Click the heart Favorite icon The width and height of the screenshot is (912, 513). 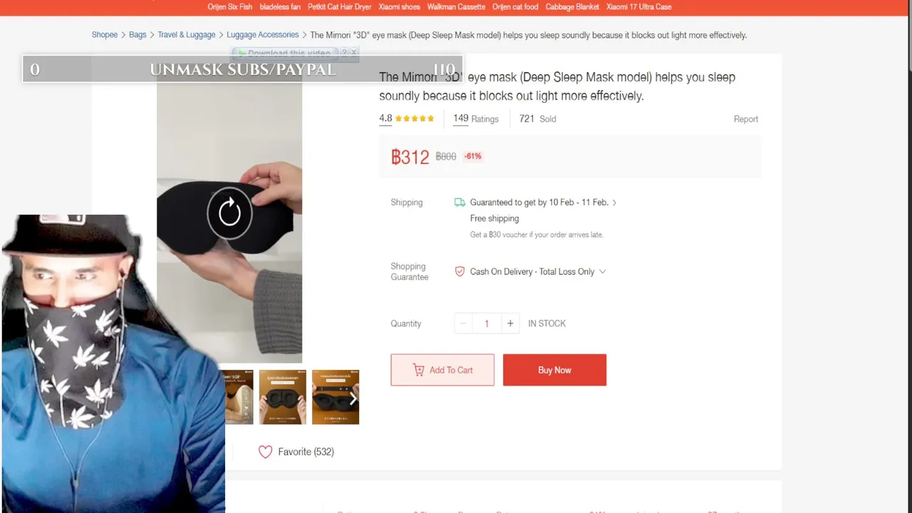[265, 452]
